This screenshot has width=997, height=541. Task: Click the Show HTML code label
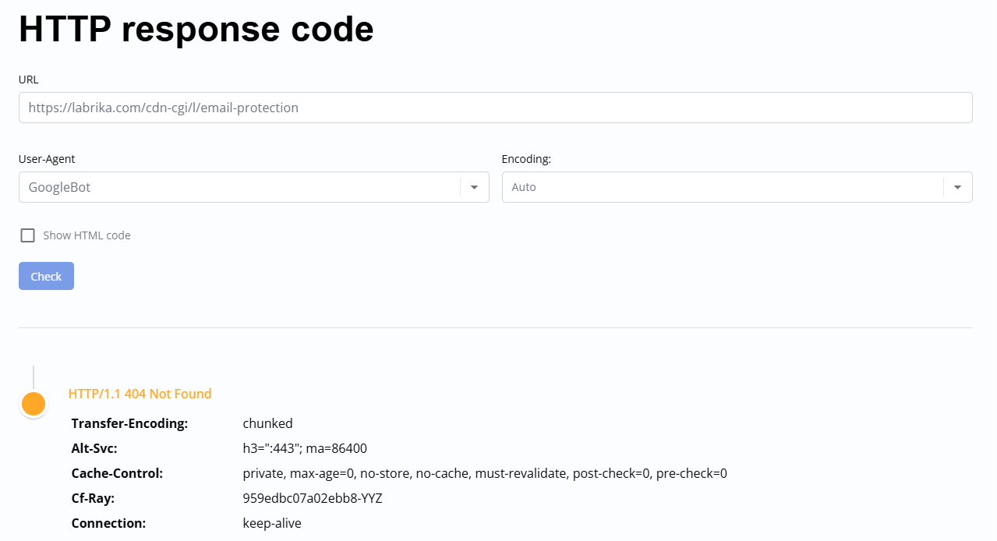pyautogui.click(x=87, y=235)
